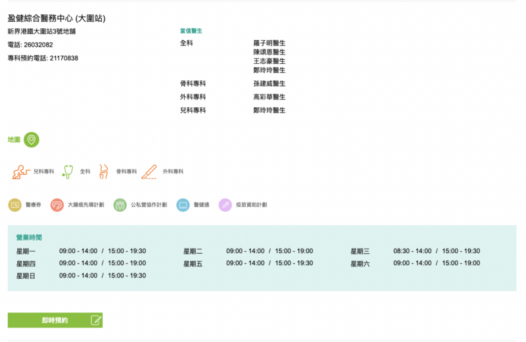Click orthopedic doctor 孫建威醫生
The height and width of the screenshot is (342, 526).
[269, 84]
